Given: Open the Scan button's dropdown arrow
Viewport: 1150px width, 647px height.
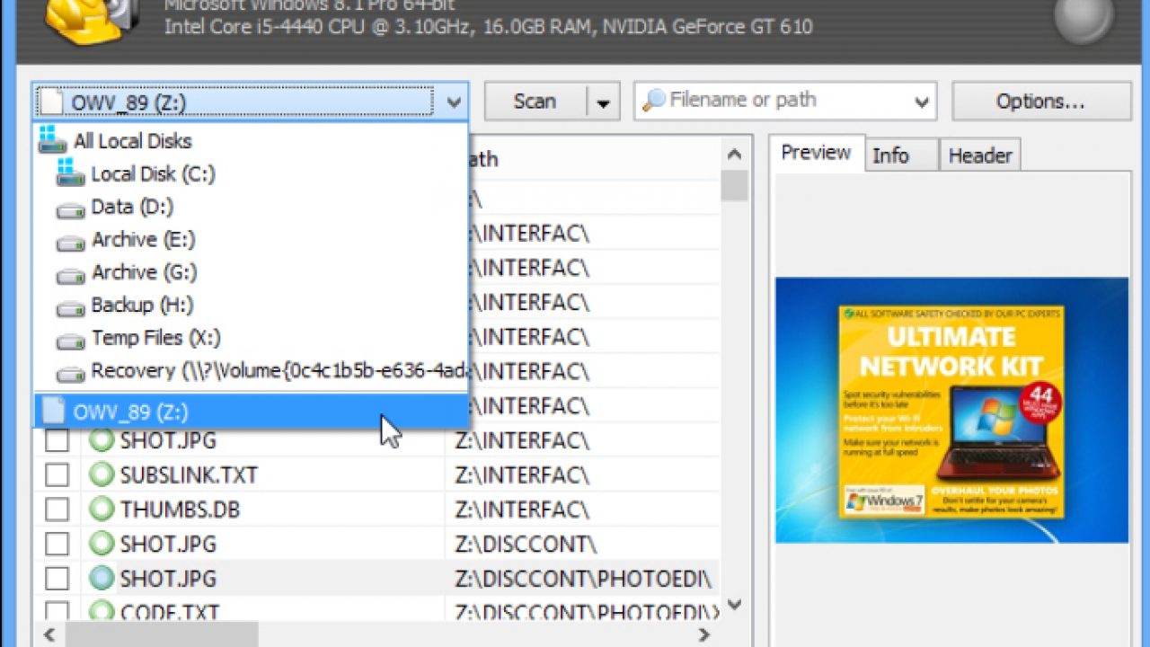Looking at the screenshot, I should [x=602, y=102].
